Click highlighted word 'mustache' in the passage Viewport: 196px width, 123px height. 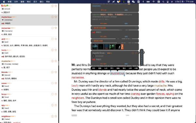click(160, 86)
